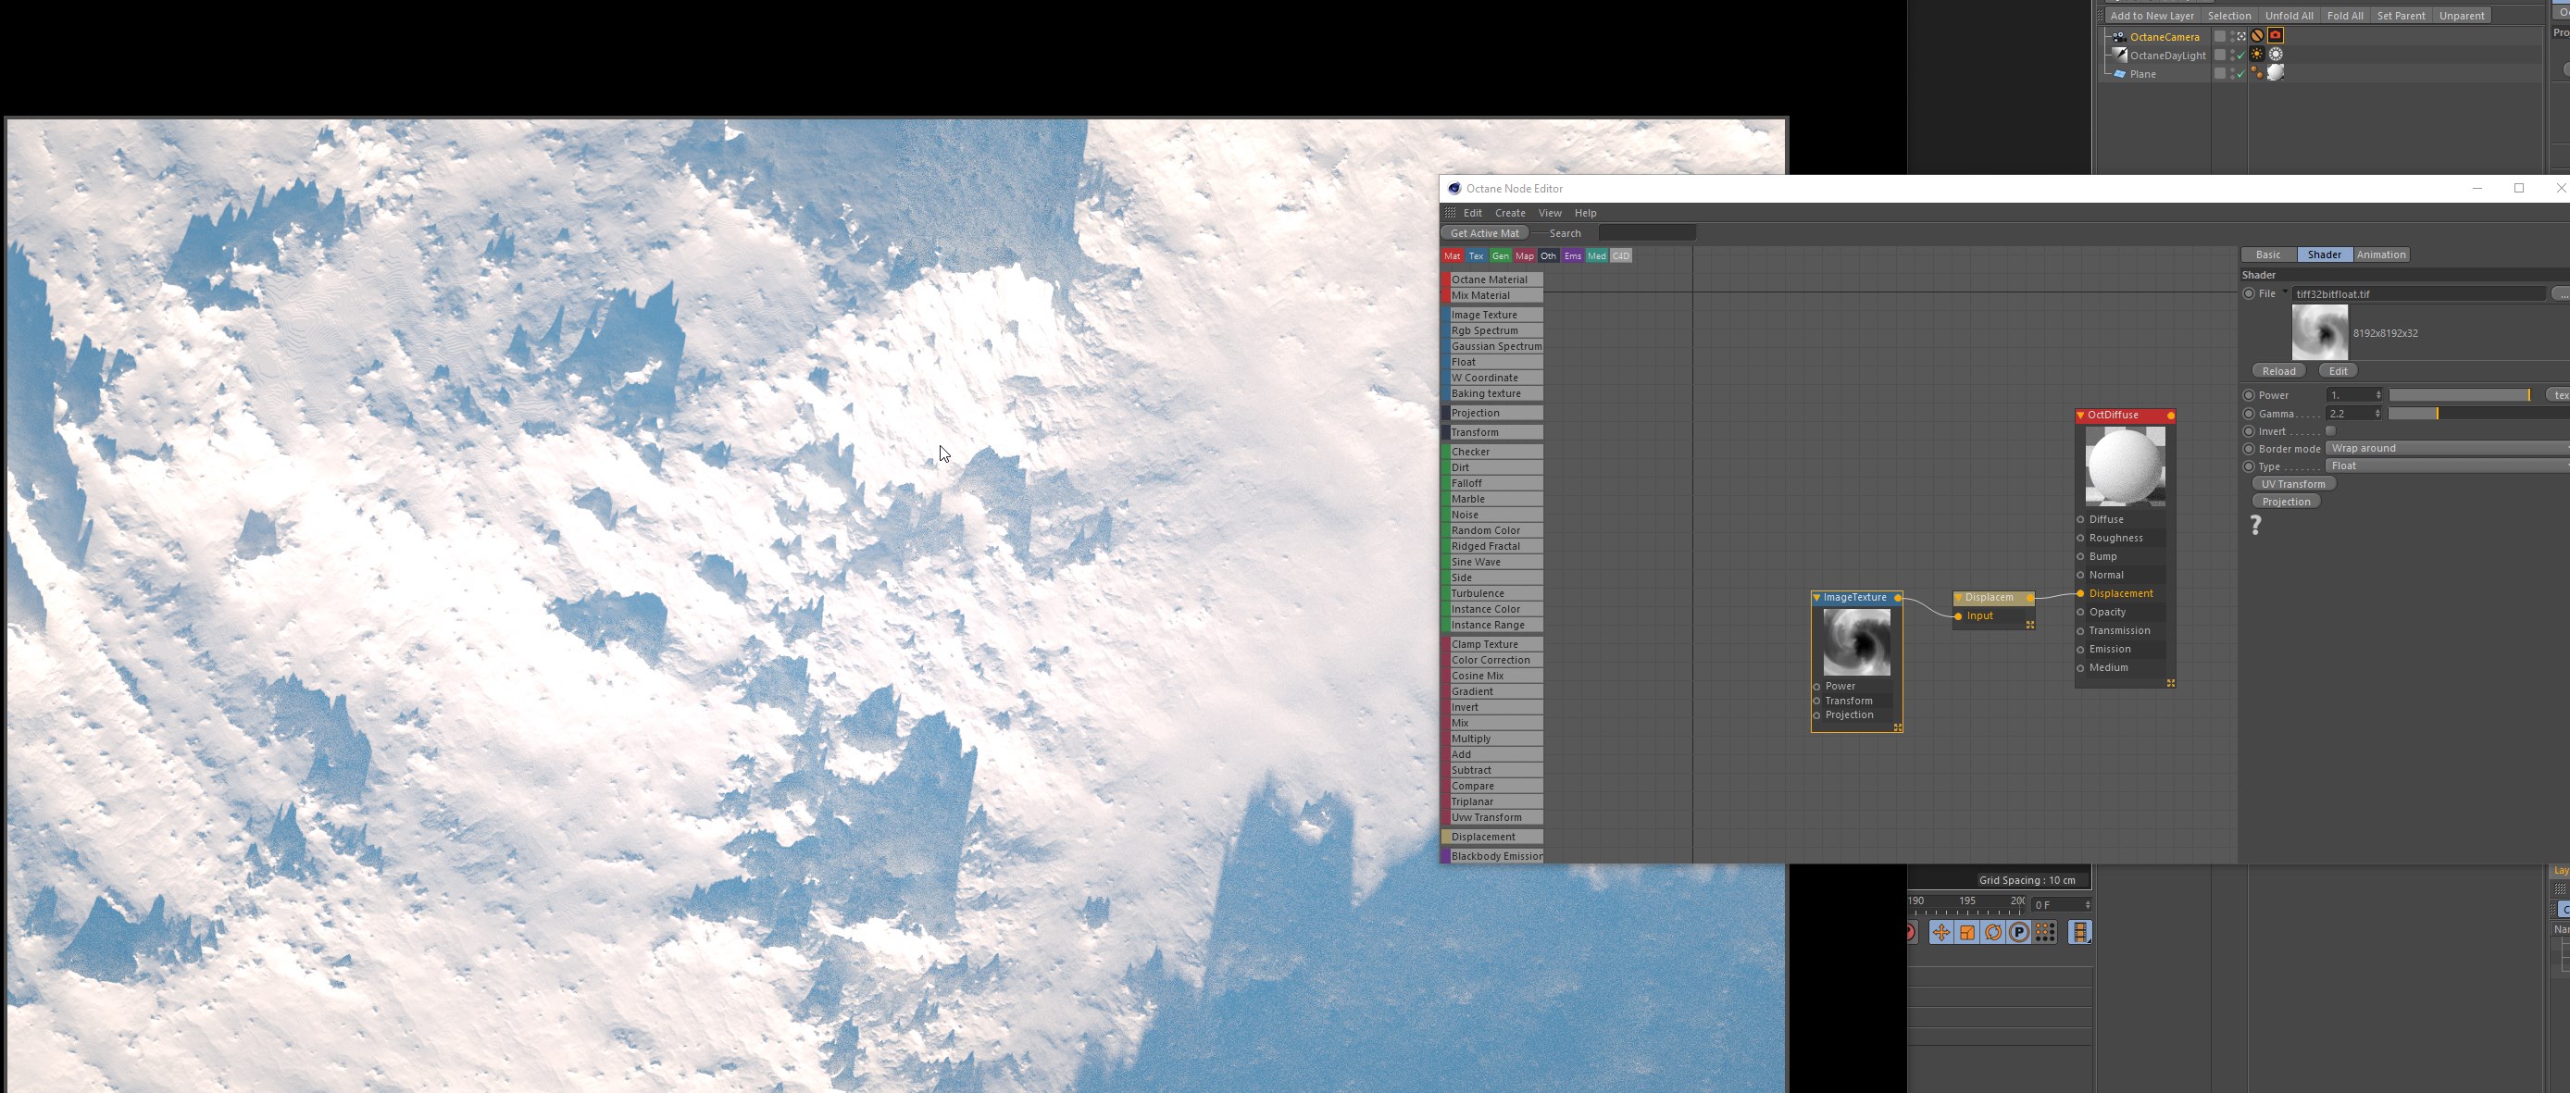Click the Reload button
The height and width of the screenshot is (1093, 2570).
click(x=2277, y=371)
